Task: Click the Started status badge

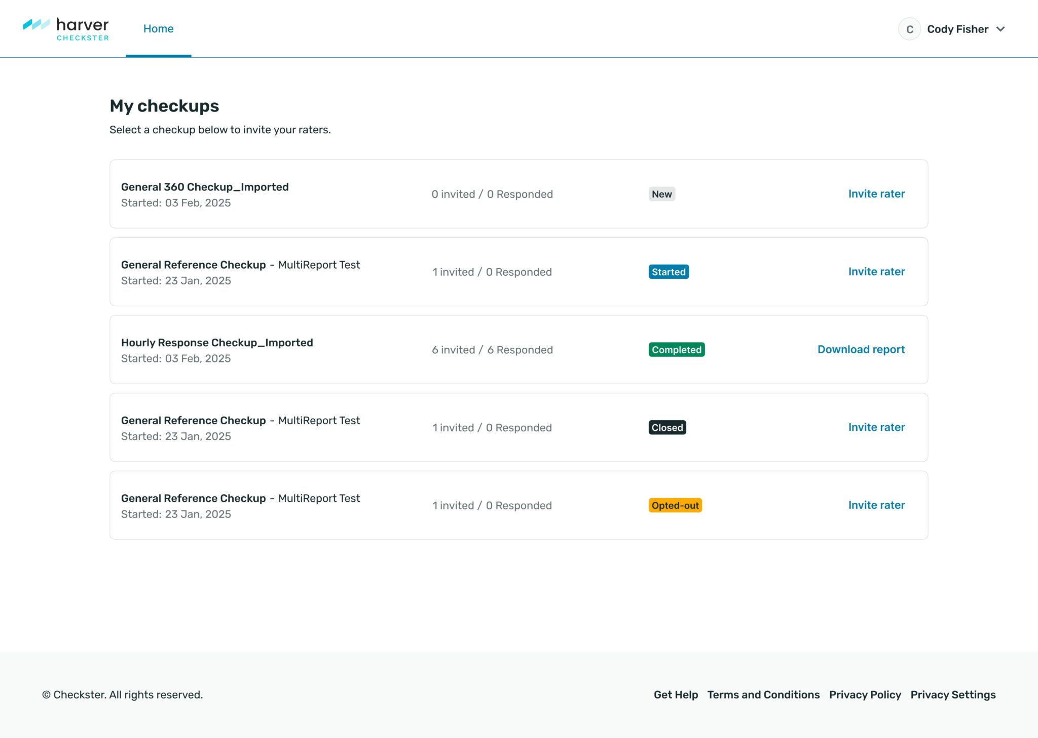Action: (x=669, y=272)
